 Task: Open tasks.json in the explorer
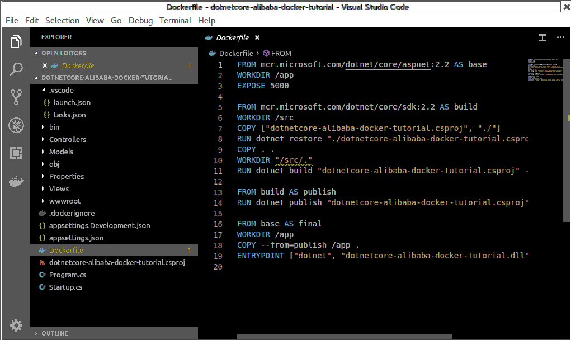tap(69, 115)
